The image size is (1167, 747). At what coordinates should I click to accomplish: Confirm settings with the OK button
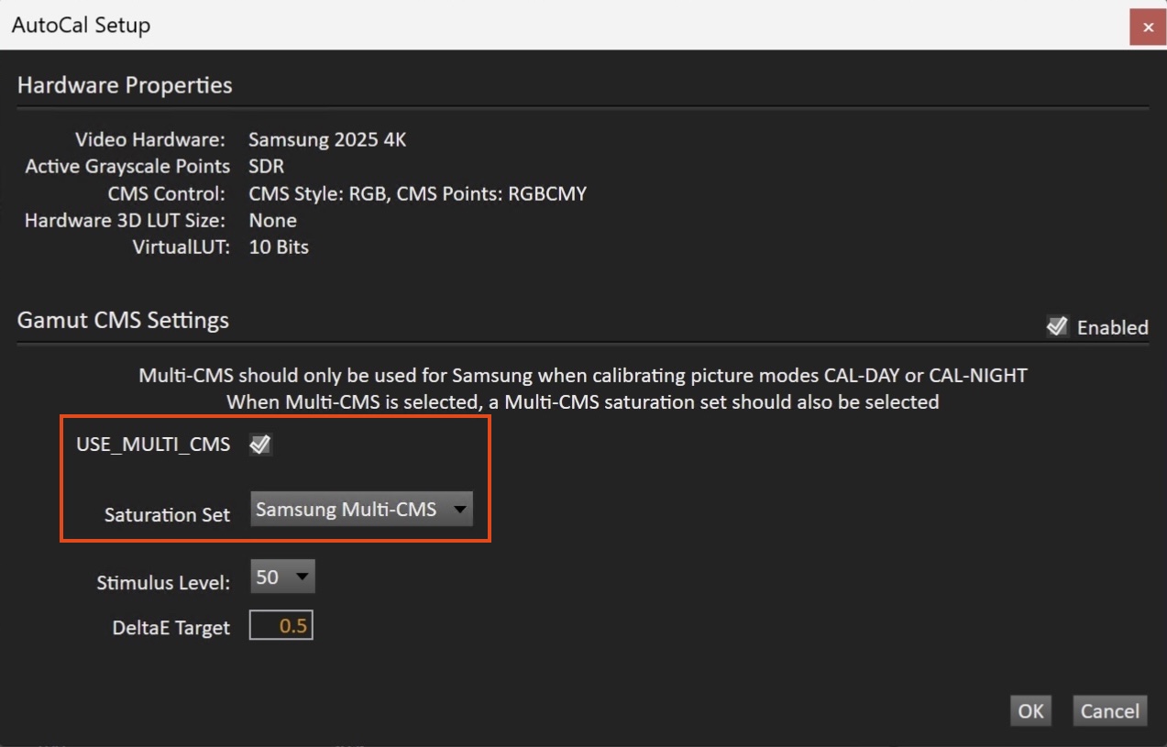tap(1030, 711)
